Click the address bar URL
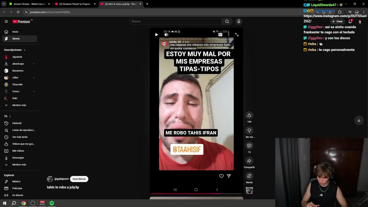 [50, 12]
